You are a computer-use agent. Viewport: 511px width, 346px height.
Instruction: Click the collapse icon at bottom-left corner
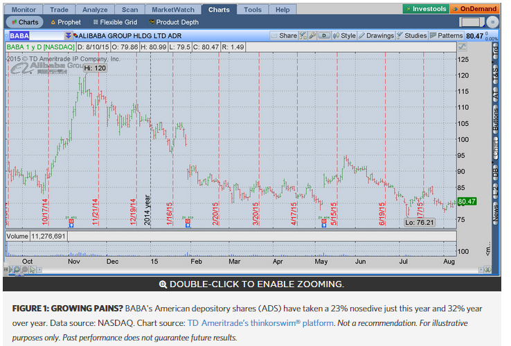(6, 269)
